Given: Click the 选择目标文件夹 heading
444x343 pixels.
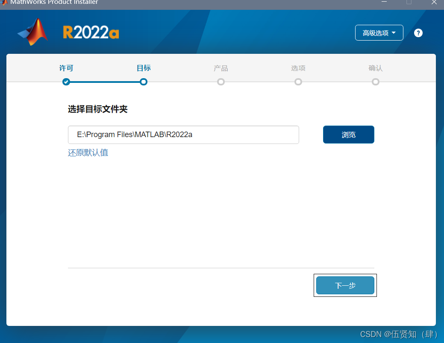Looking at the screenshot, I should click(x=98, y=109).
